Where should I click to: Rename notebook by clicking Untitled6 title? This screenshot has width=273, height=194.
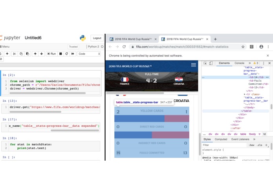(33, 38)
